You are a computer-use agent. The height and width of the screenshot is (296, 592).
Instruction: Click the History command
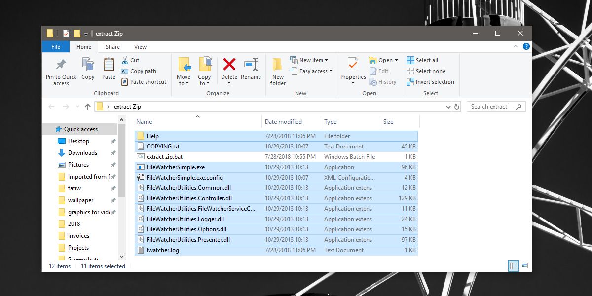(383, 82)
